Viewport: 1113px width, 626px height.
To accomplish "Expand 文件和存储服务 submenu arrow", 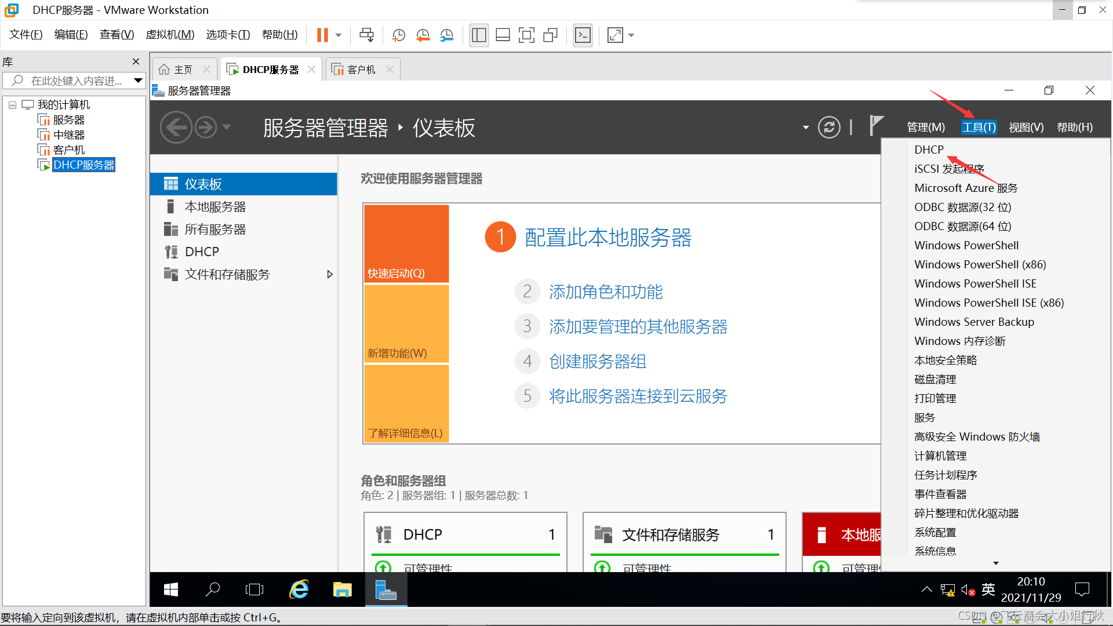I will [x=330, y=274].
